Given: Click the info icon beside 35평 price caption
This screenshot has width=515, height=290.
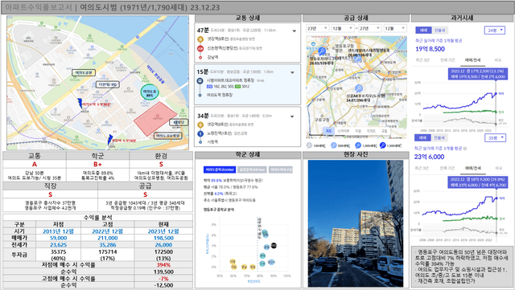Looking at the screenshot, I should [465, 149].
